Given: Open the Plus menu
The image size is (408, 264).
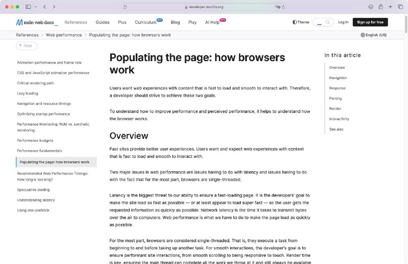Looking at the screenshot, I should (122, 22).
